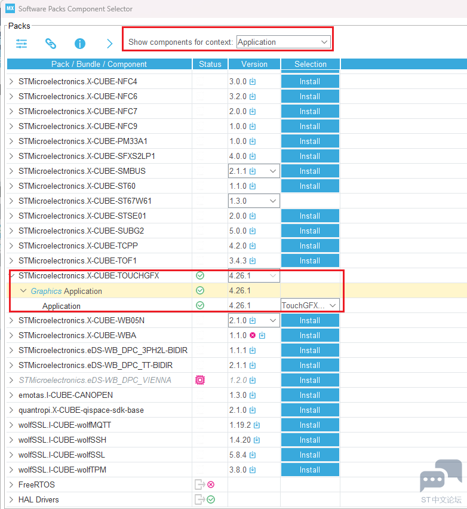
Task: Collapse the Graphics Application bundle
Action: click(x=23, y=291)
